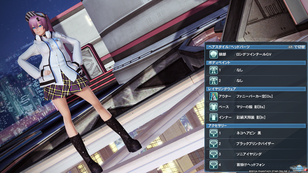The image size is (308, 173).
Task: Select ブラックプリンクバイザー accessory
Action: pos(255,144)
